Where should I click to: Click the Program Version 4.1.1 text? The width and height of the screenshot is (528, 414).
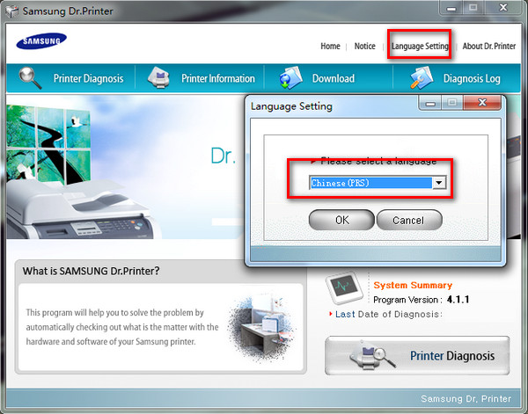click(422, 300)
